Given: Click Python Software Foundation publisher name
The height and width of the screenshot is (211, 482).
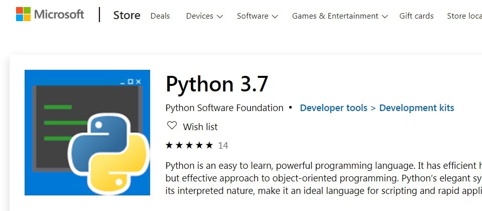Looking at the screenshot, I should click(224, 108).
